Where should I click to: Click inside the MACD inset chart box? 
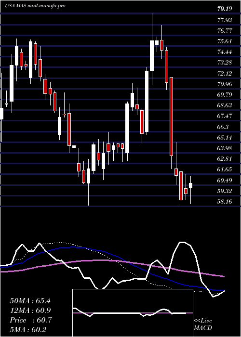pos(133,313)
